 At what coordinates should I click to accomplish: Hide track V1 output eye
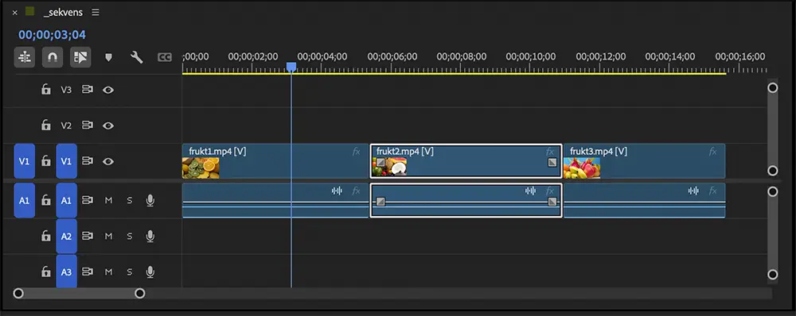(108, 161)
